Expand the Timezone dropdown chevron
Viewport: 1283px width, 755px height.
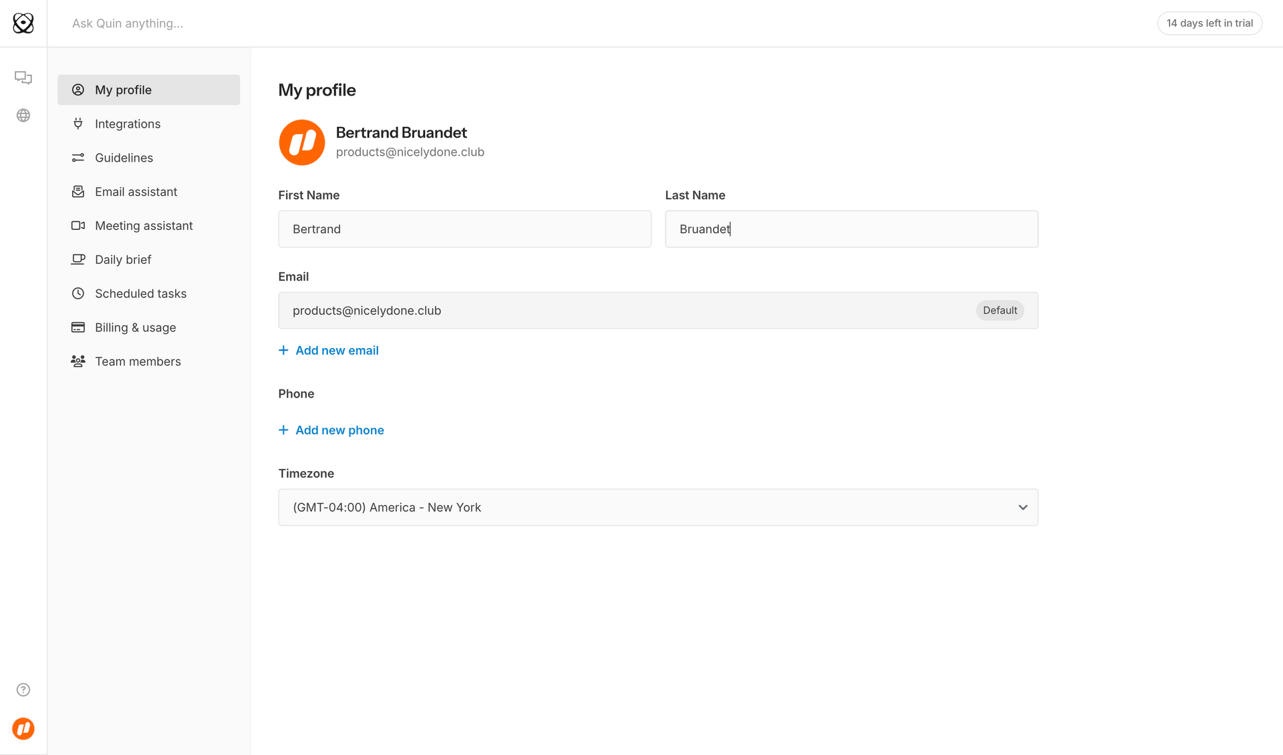(x=1022, y=507)
